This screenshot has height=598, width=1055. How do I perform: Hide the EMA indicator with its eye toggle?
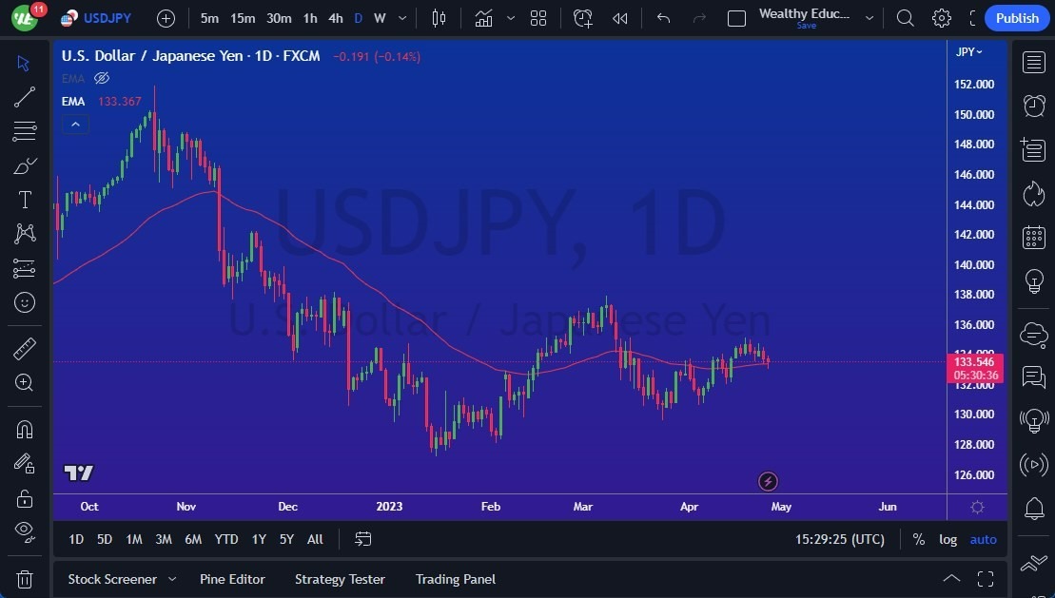click(102, 78)
